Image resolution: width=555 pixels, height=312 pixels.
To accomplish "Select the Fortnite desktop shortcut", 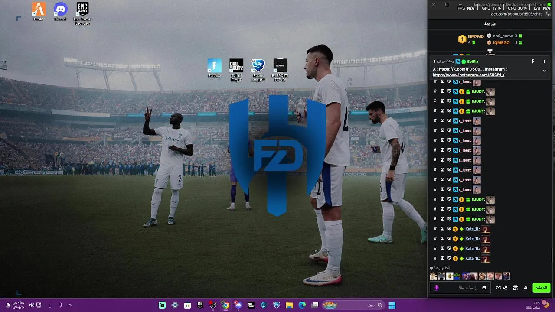I will coord(214,68).
